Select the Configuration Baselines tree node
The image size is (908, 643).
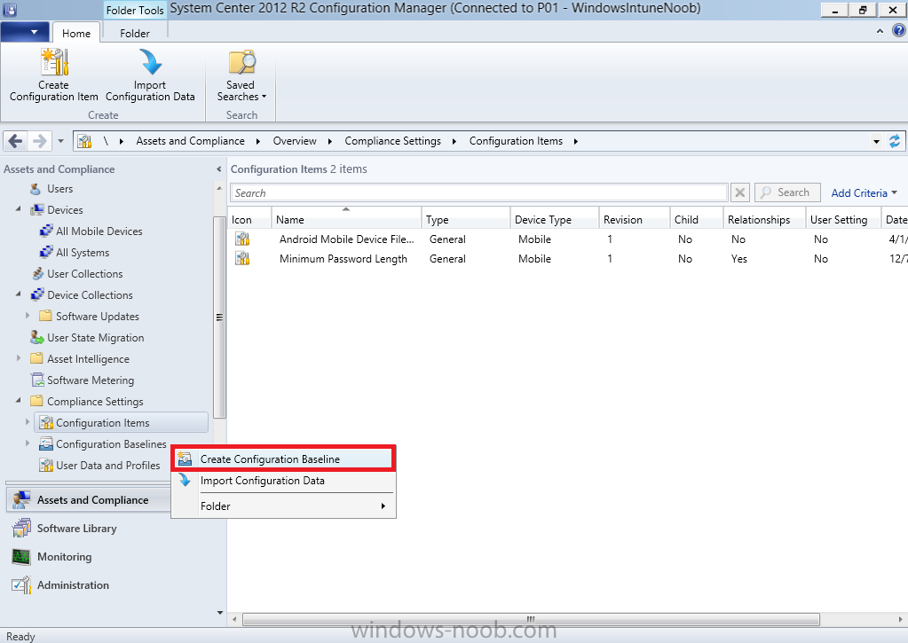click(x=111, y=444)
